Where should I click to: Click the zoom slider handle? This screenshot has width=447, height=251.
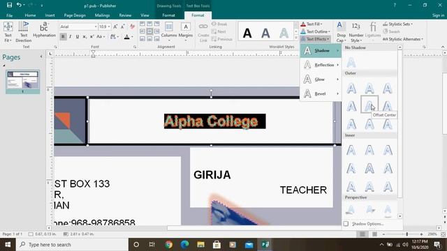[x=406, y=234]
